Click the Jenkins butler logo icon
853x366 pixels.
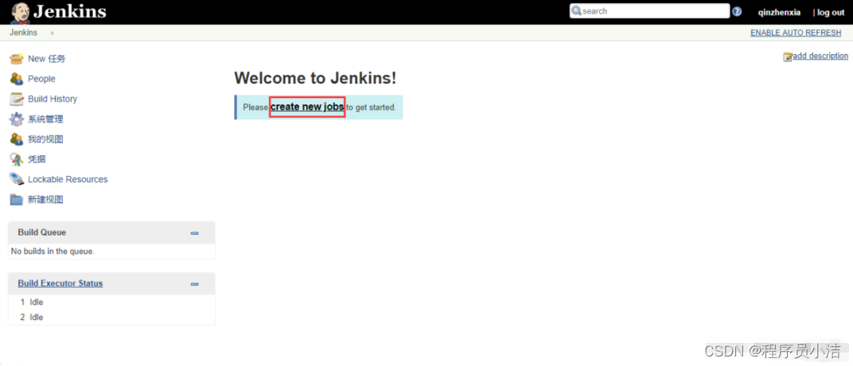(x=20, y=13)
